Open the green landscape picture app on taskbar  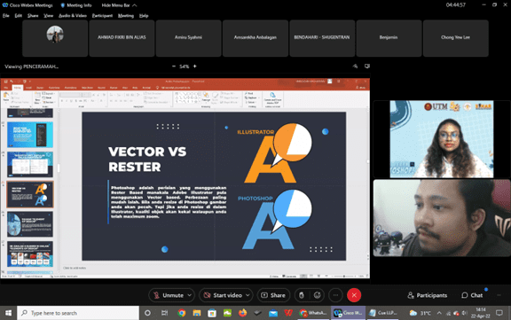pos(227,313)
